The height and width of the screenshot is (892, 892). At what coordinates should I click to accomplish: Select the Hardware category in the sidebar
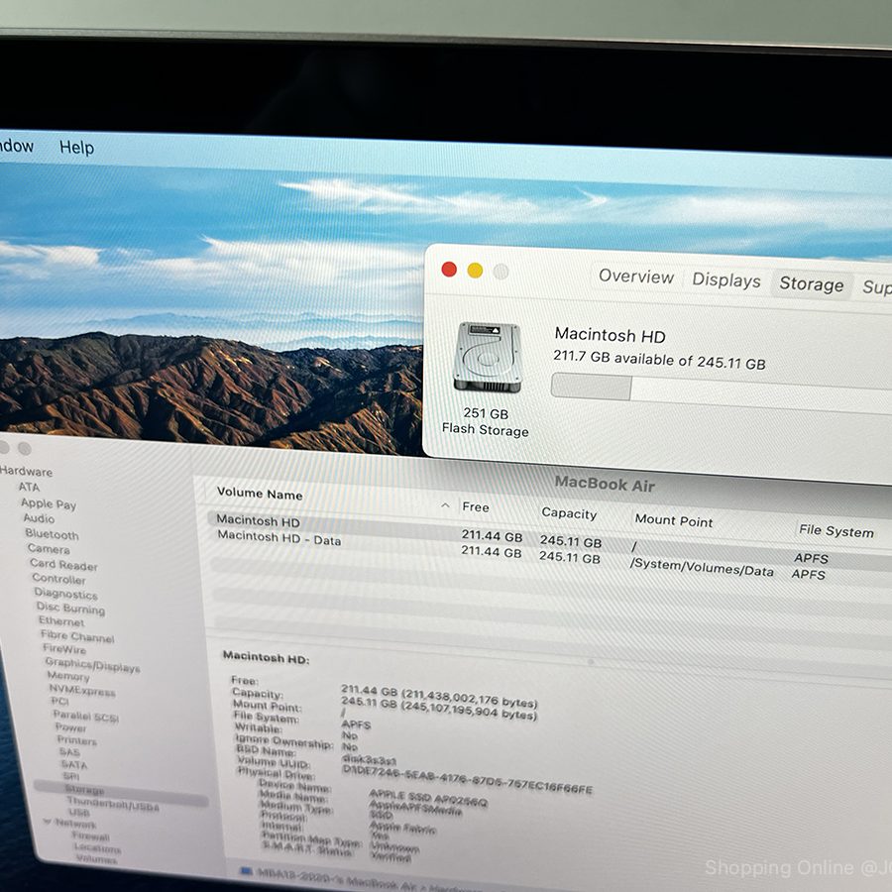pos(26,471)
